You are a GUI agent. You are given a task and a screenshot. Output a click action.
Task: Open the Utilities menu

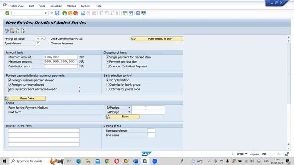(72, 6)
